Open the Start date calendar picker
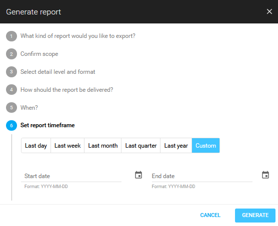 pyautogui.click(x=138, y=175)
